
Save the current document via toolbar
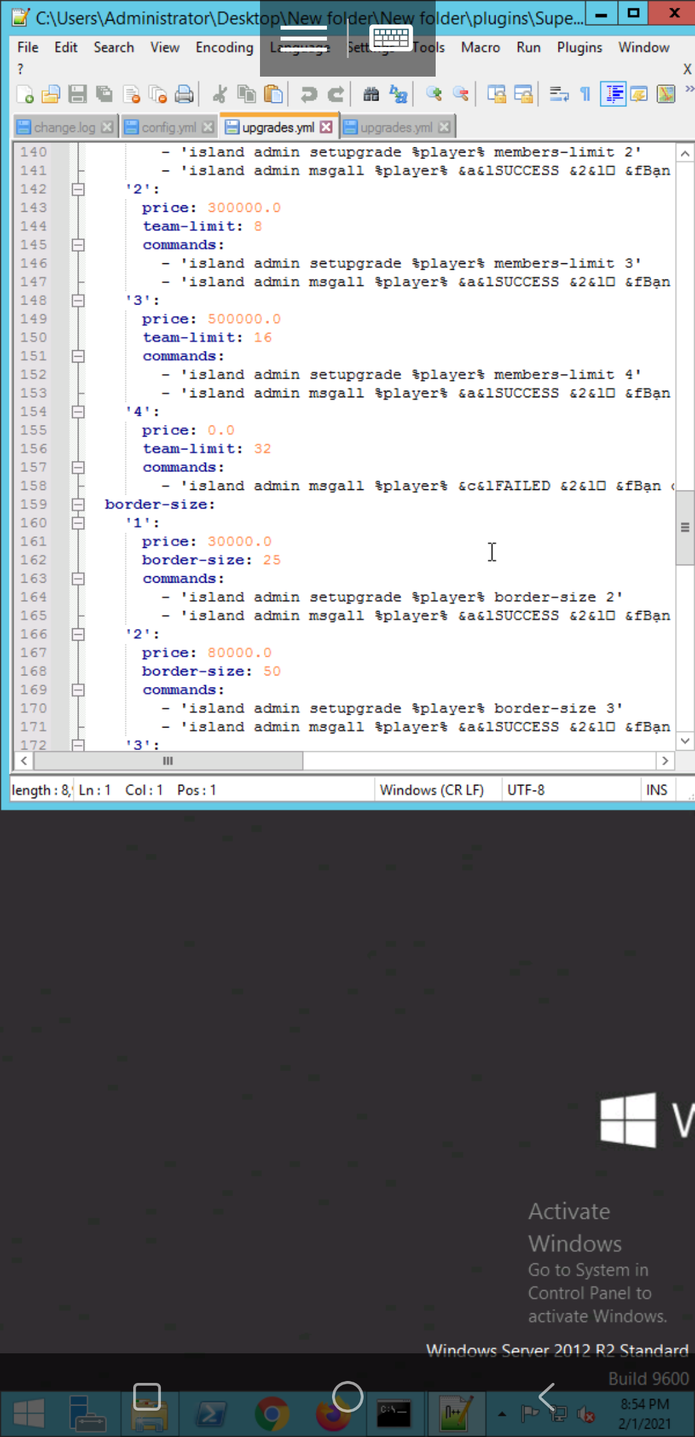click(x=78, y=95)
